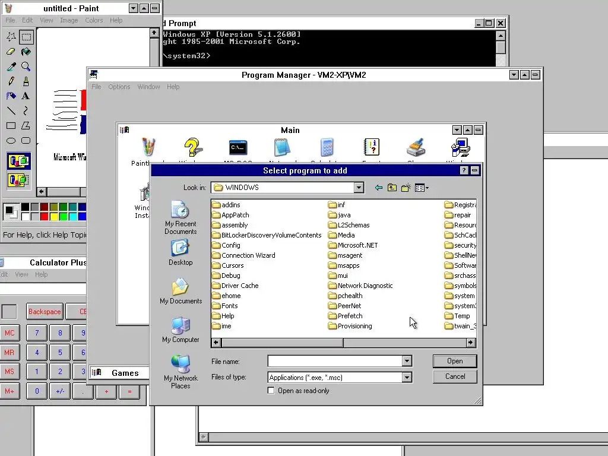Choose the Rectangle shape tool in Paint
The width and height of the screenshot is (608, 456).
pos(11,126)
